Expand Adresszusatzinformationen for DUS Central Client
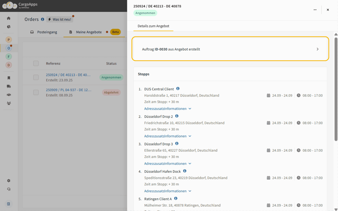Image resolution: width=338 pixels, height=211 pixels. (x=168, y=108)
